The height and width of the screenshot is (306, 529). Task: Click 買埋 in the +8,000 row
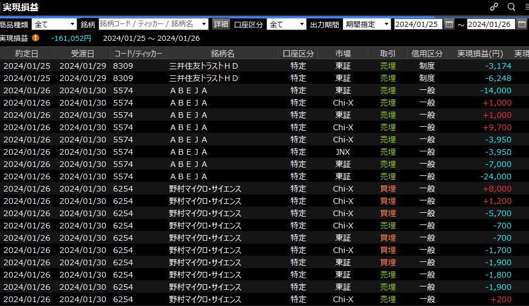coord(387,189)
